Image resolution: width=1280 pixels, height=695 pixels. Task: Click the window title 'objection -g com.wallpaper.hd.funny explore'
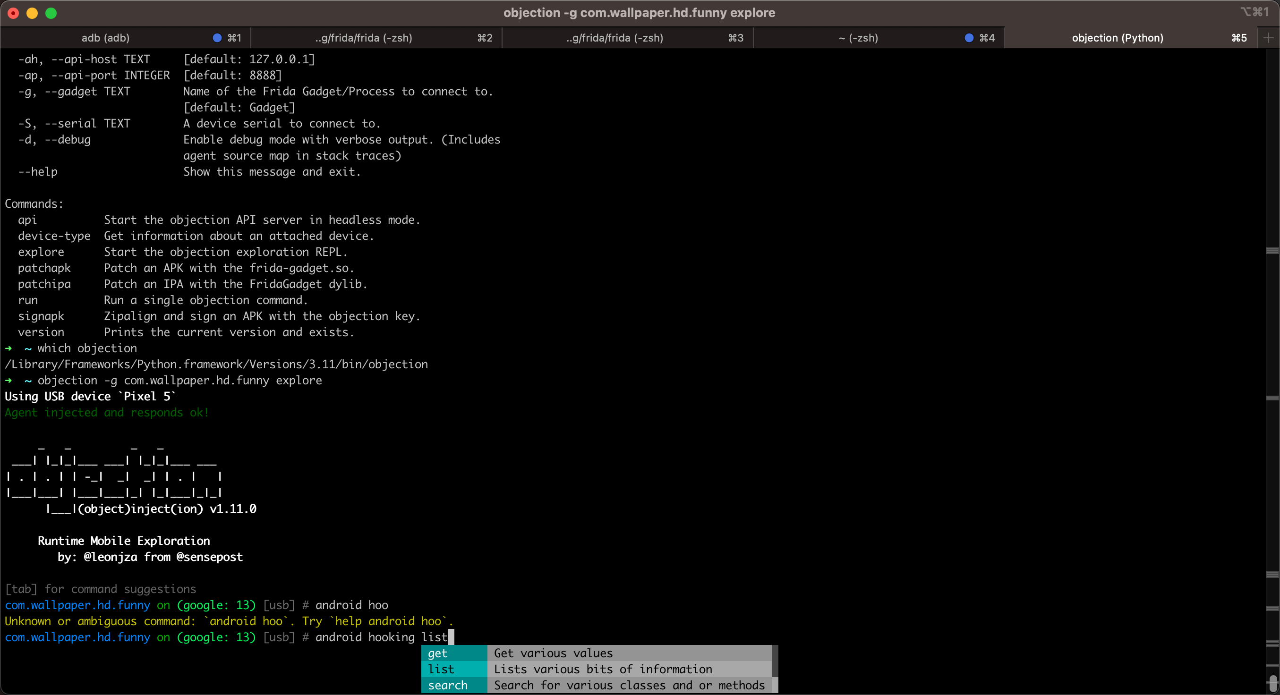(639, 13)
